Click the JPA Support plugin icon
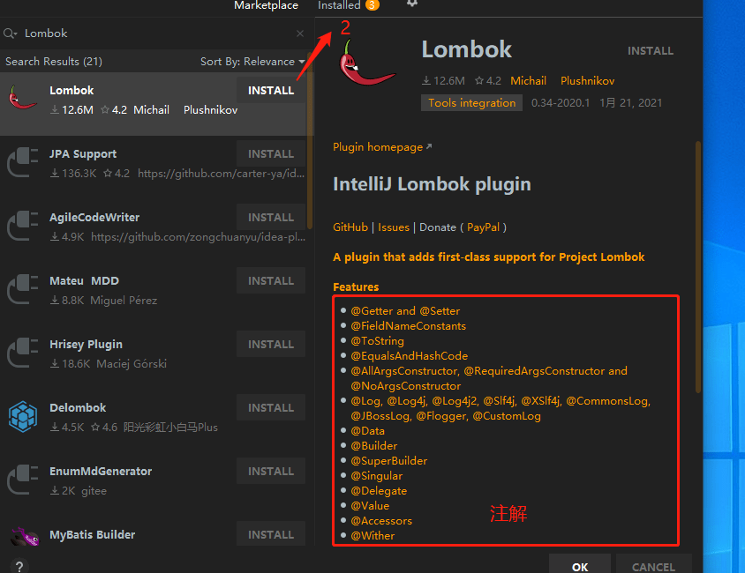745x573 pixels. 22,162
